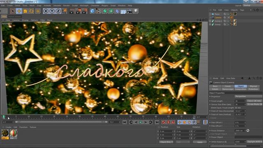Click the material tag on Sweep.1
This screenshot has width=263, height=148.
pyautogui.click(x=235, y=21)
